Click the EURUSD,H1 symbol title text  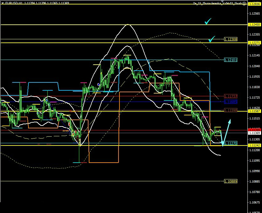tap(14, 3)
